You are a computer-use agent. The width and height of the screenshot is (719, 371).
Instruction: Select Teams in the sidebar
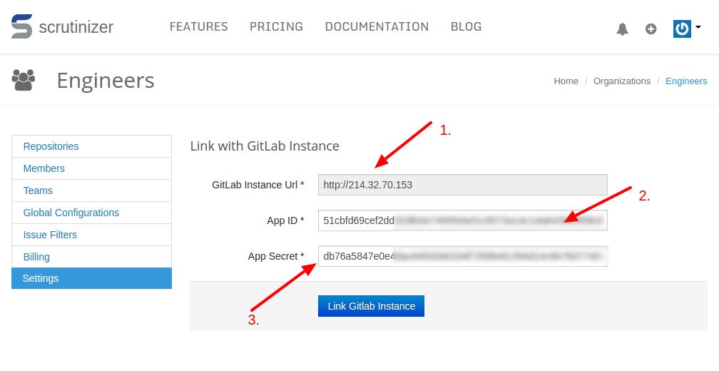(x=92, y=190)
